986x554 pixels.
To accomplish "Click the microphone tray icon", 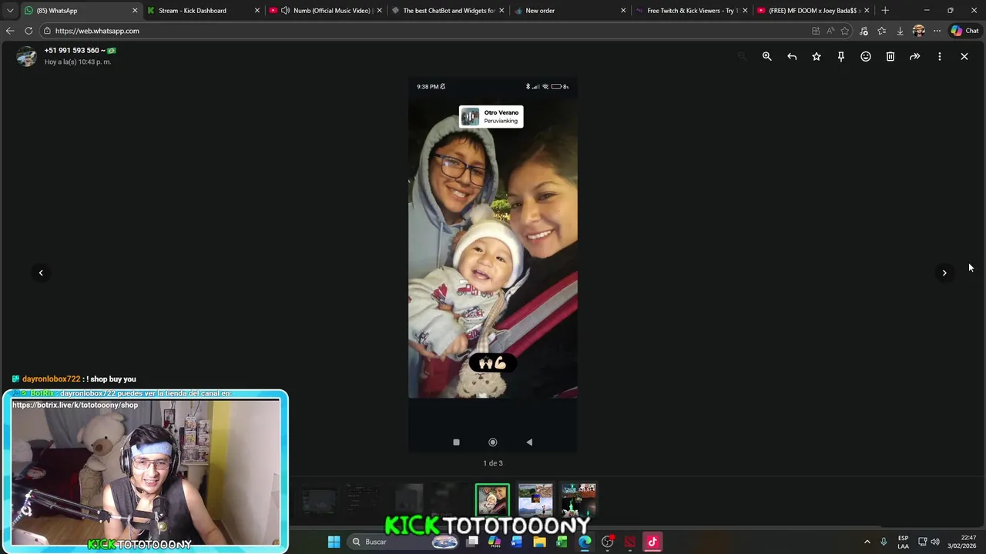I will 884,542.
